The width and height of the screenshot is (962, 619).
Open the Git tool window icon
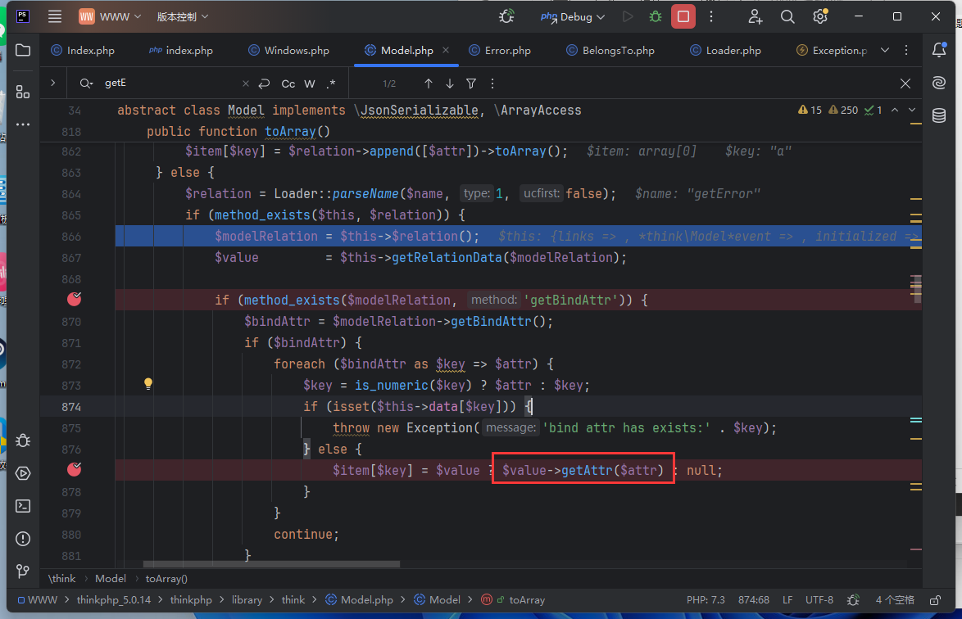tap(23, 571)
